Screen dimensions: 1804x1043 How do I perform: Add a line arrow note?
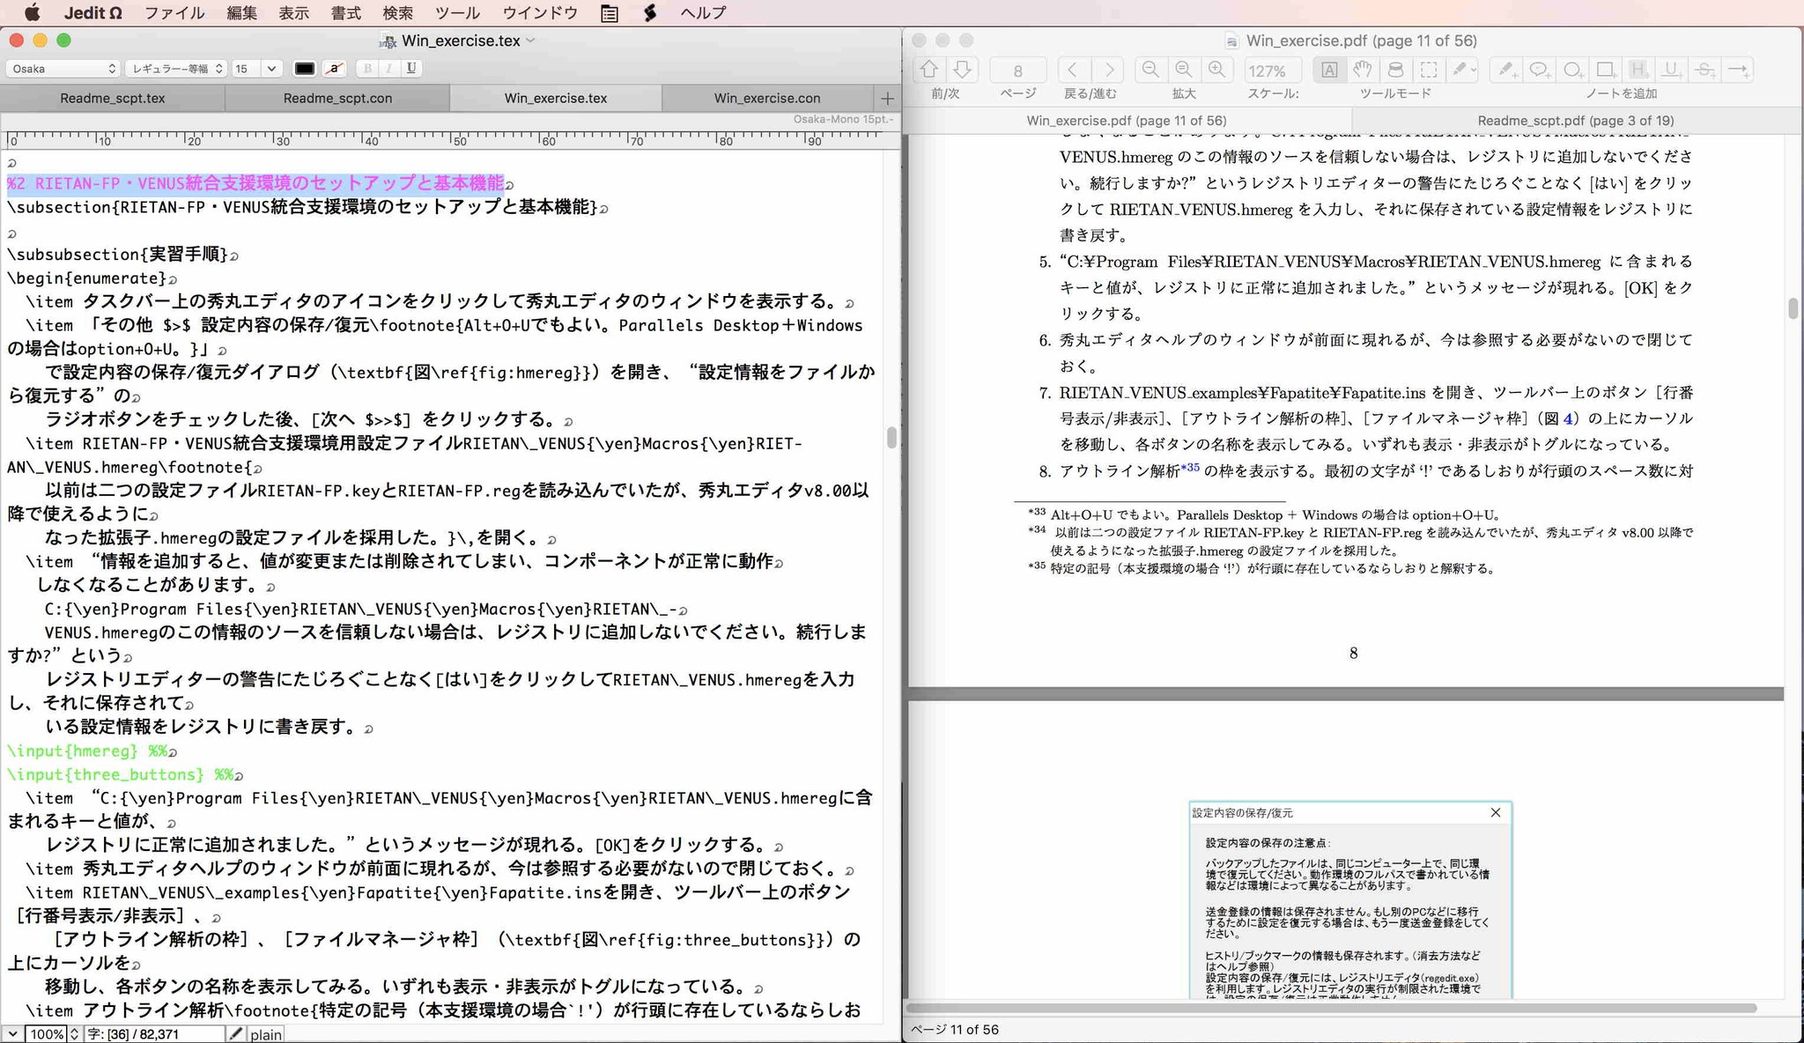(1737, 70)
